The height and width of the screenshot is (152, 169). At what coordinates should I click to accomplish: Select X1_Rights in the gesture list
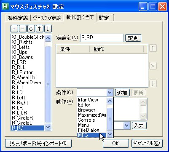pyautogui.click(x=28, y=42)
